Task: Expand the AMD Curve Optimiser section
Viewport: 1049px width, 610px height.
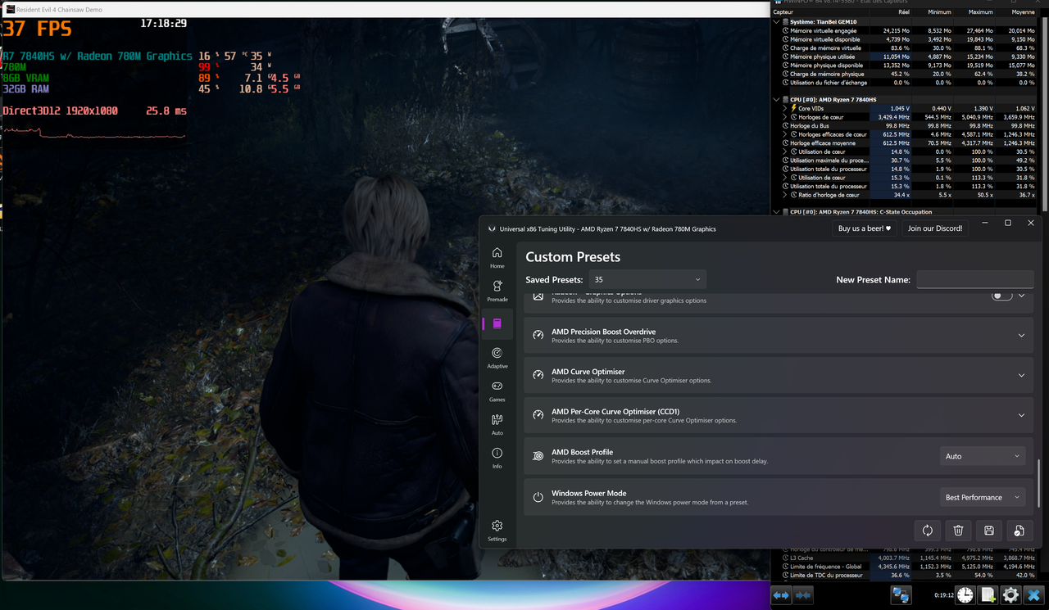Action: point(1021,375)
